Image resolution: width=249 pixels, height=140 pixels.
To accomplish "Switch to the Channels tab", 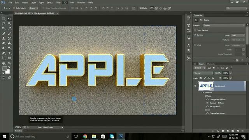I will pyautogui.click(x=211, y=64).
